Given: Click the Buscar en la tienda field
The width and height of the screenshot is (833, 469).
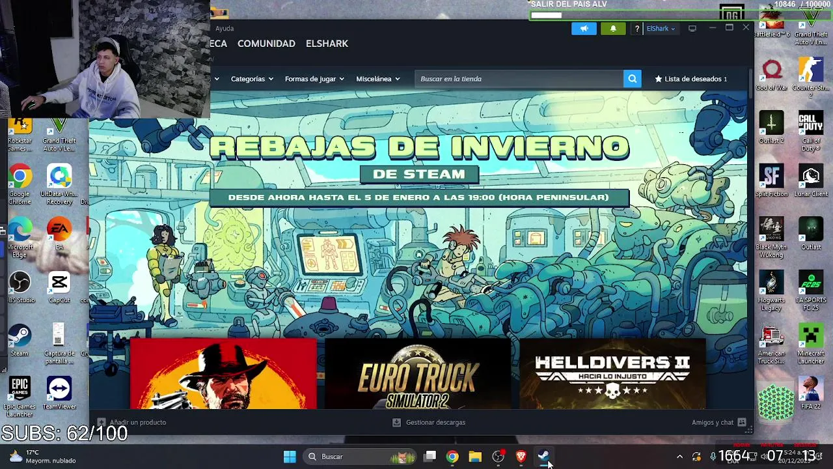Looking at the screenshot, I should click(x=519, y=79).
